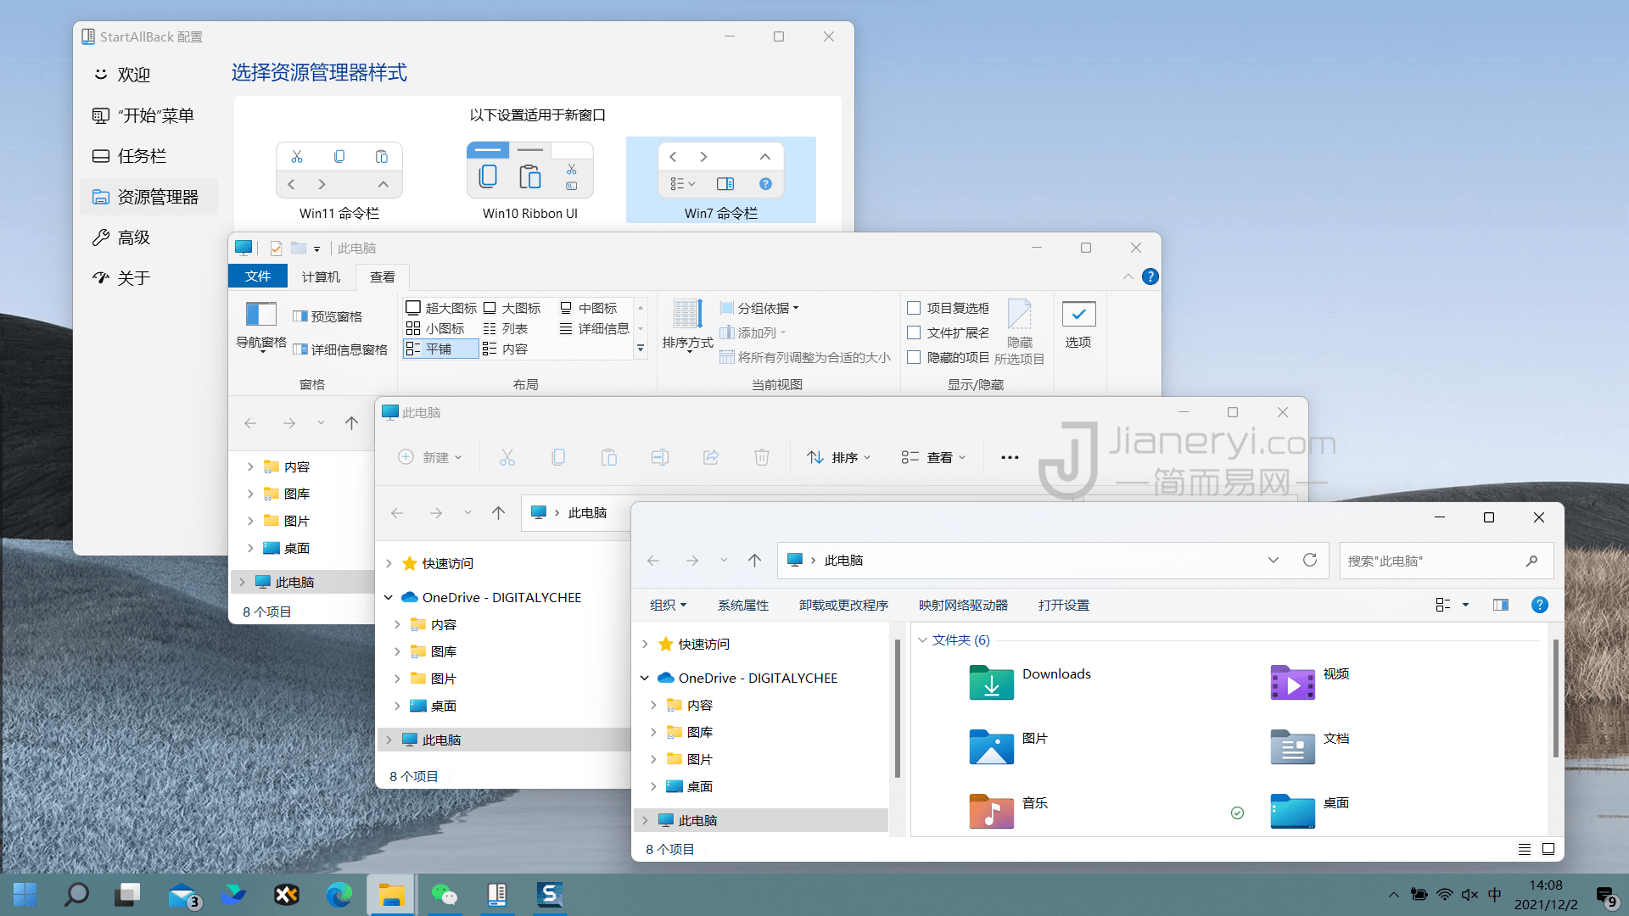Click the 映射网络驱动器 button

tap(962, 605)
